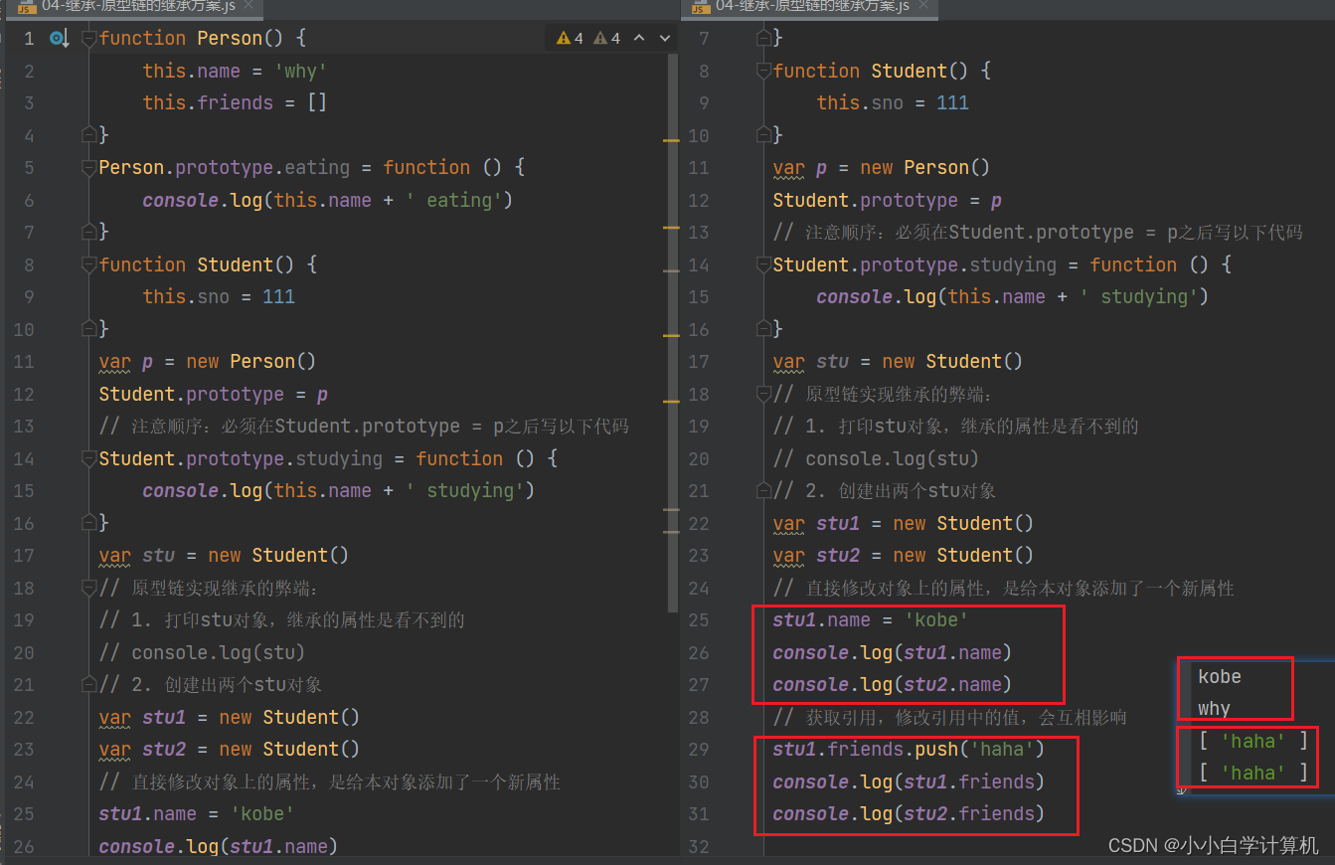Click 'Student.prototype = p' in left pane
Image resolution: width=1335 pixels, height=865 pixels.
[x=214, y=394]
